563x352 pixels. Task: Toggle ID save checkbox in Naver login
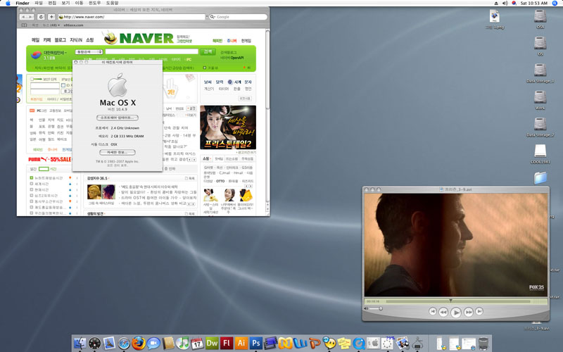click(x=63, y=85)
